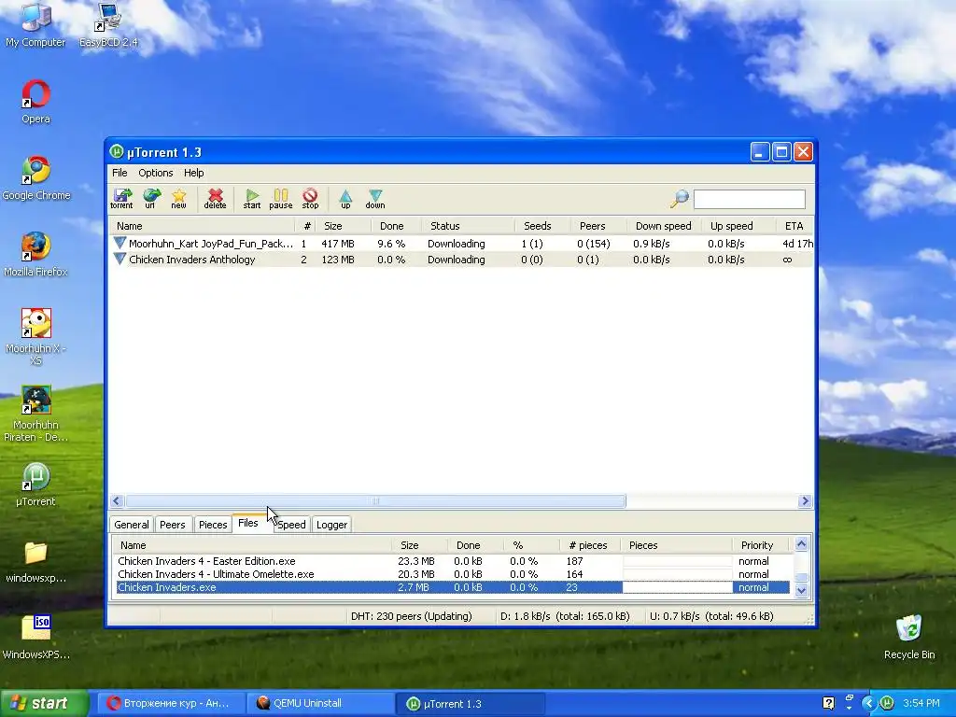Sort torrents by ETA column header
Screen dimensions: 956x717
[x=794, y=226]
